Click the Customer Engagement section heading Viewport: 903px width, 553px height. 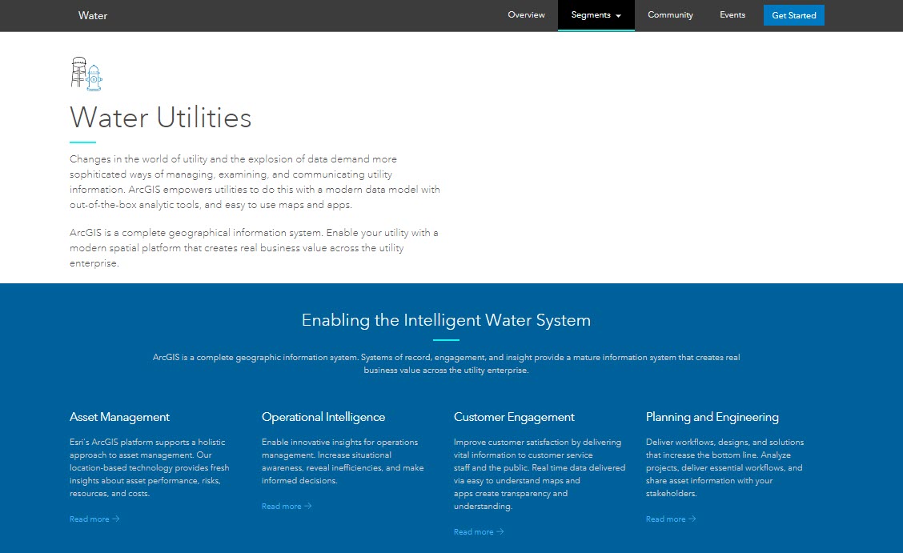tap(514, 417)
